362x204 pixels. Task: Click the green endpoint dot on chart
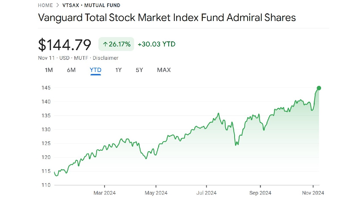tap(319, 88)
